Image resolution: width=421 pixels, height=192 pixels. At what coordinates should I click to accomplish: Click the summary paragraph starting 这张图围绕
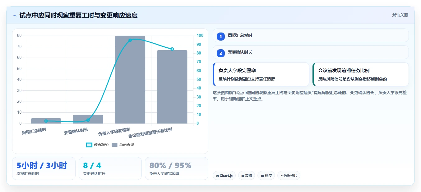click(x=310, y=96)
